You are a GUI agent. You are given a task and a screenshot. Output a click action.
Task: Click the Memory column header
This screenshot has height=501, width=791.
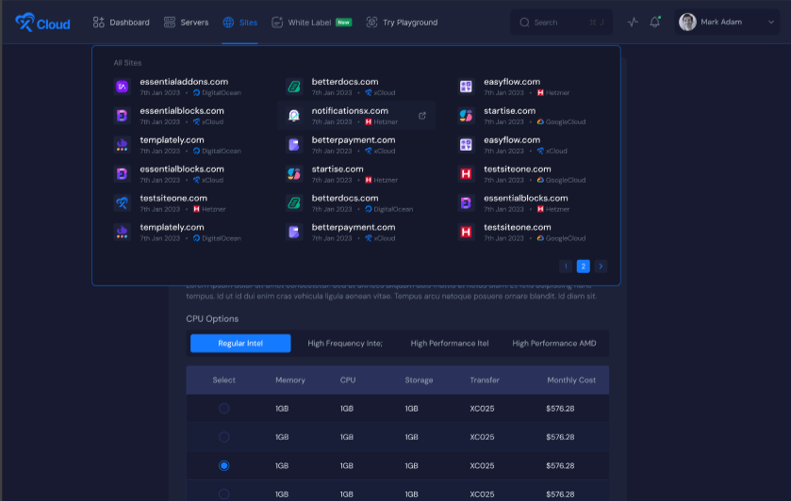click(x=290, y=380)
